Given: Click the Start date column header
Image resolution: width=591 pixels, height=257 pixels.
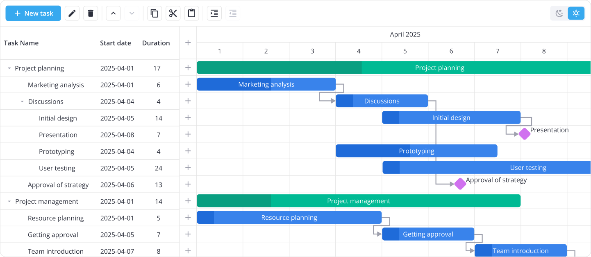Looking at the screenshot, I should [116, 43].
